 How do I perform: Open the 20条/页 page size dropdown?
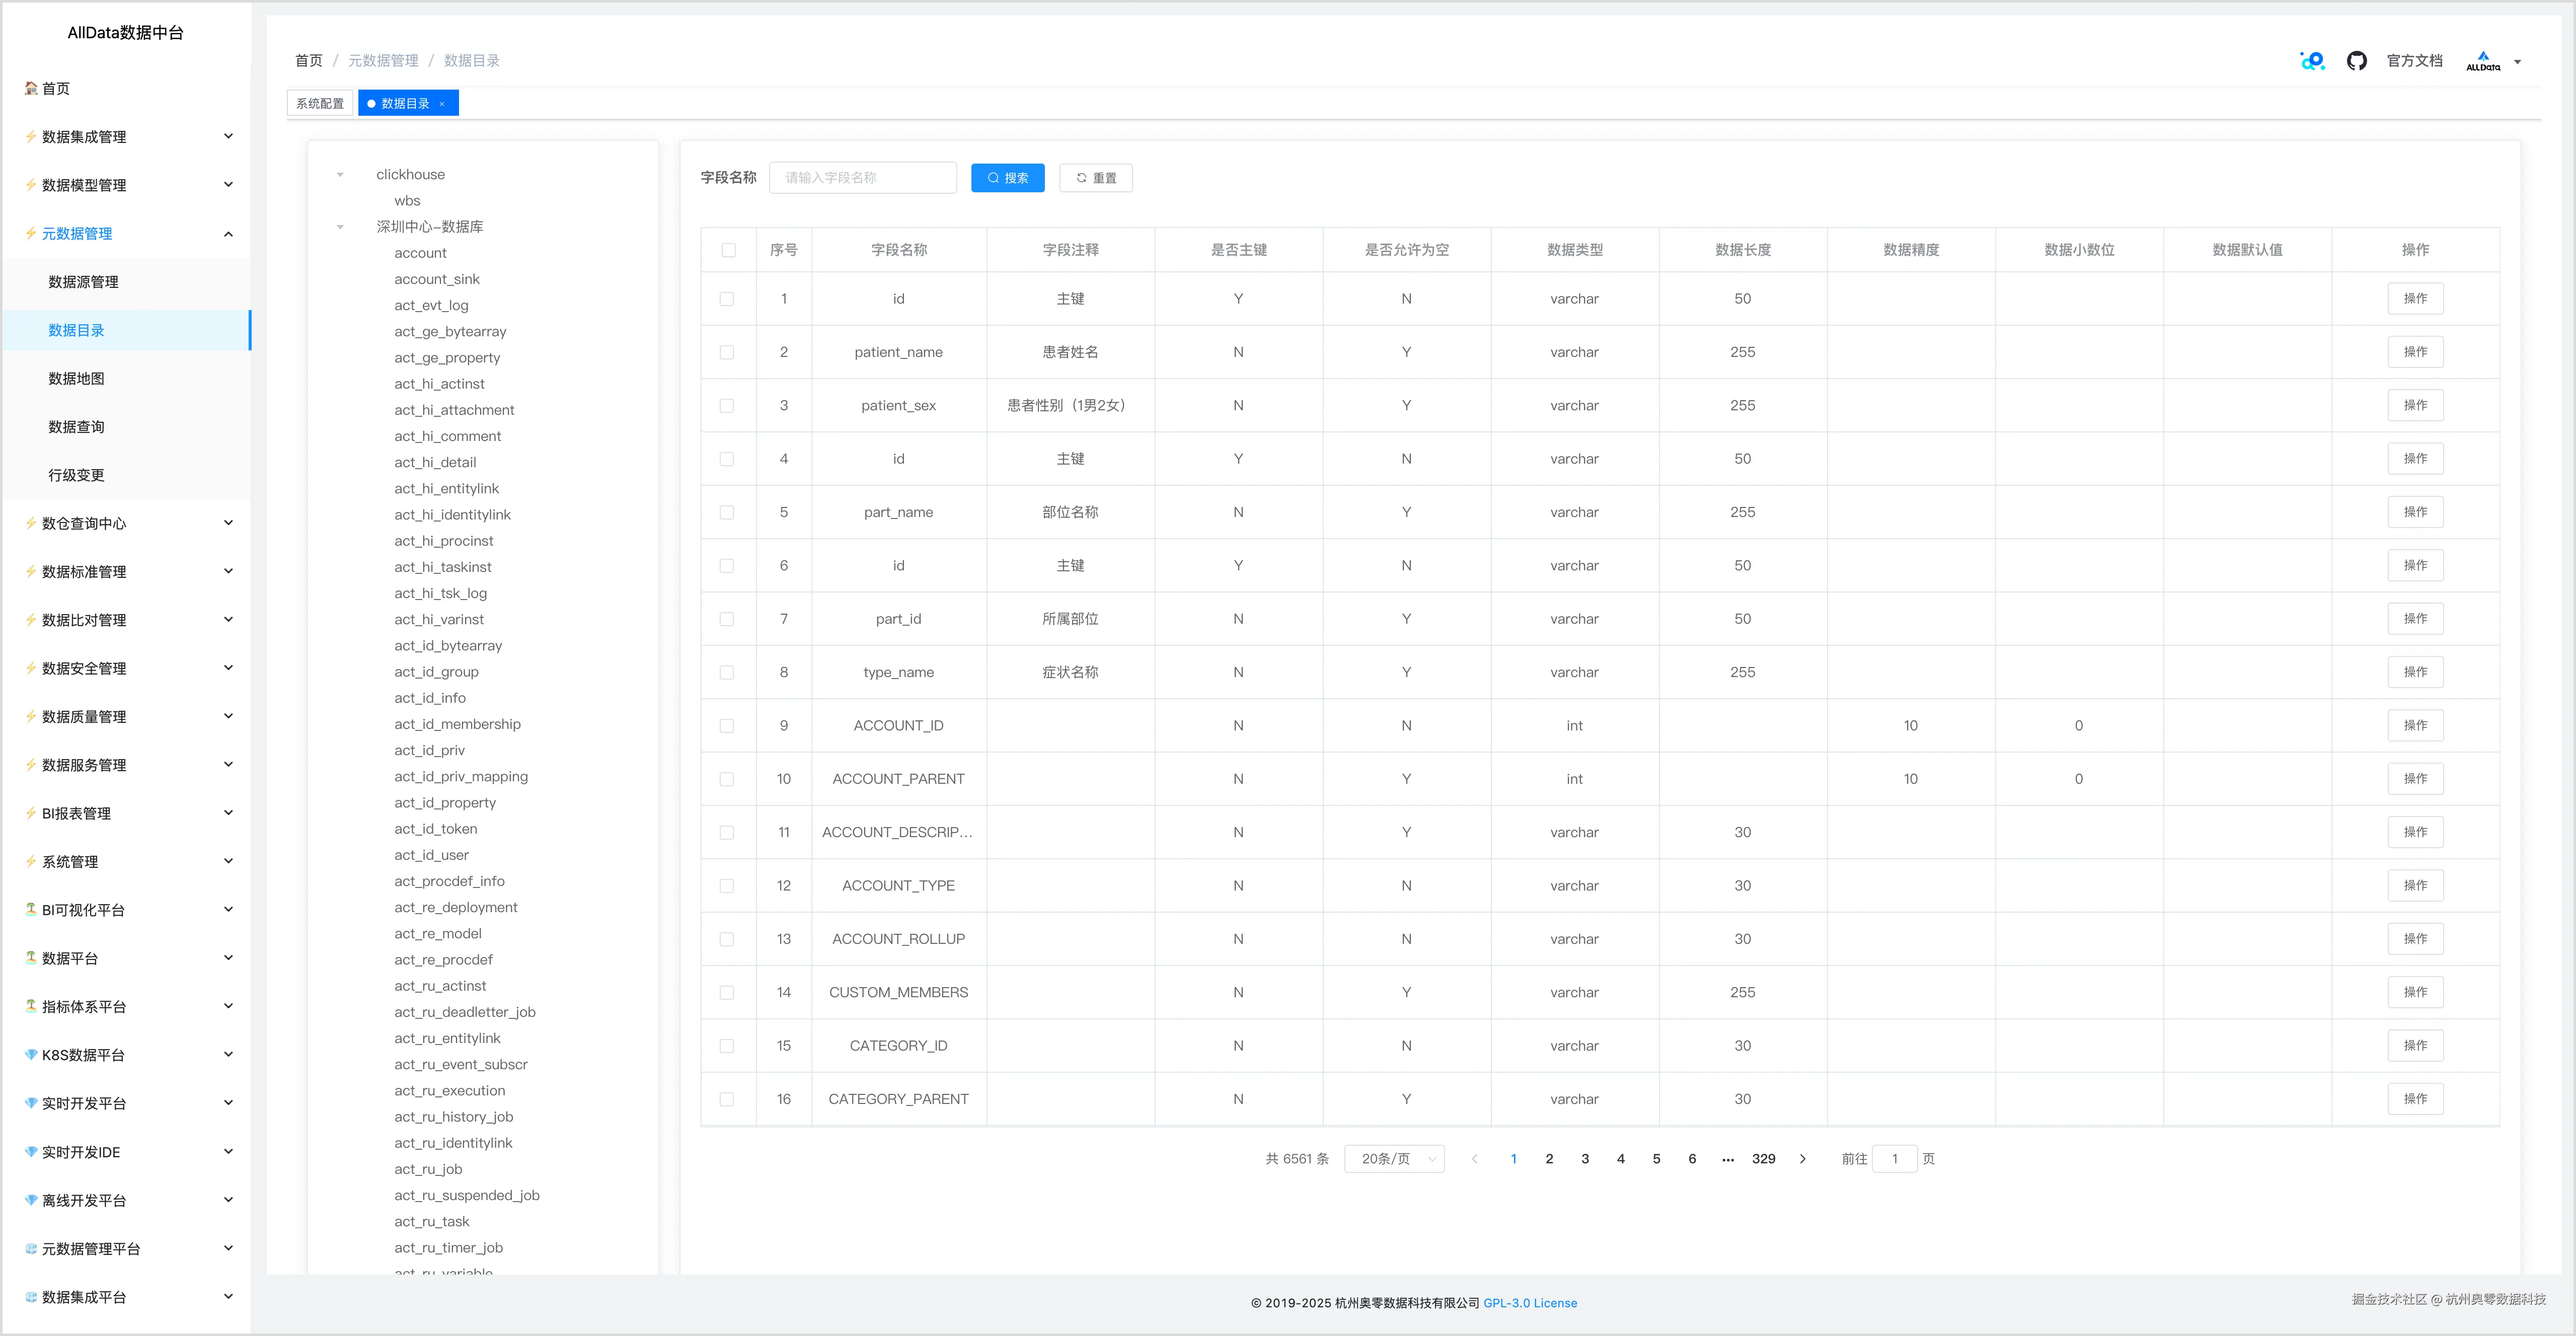(1394, 1159)
